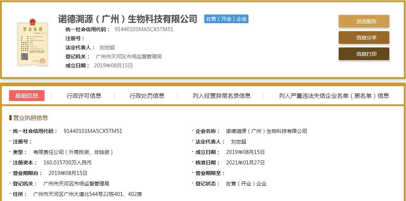Click the large company name heading

click(127, 19)
